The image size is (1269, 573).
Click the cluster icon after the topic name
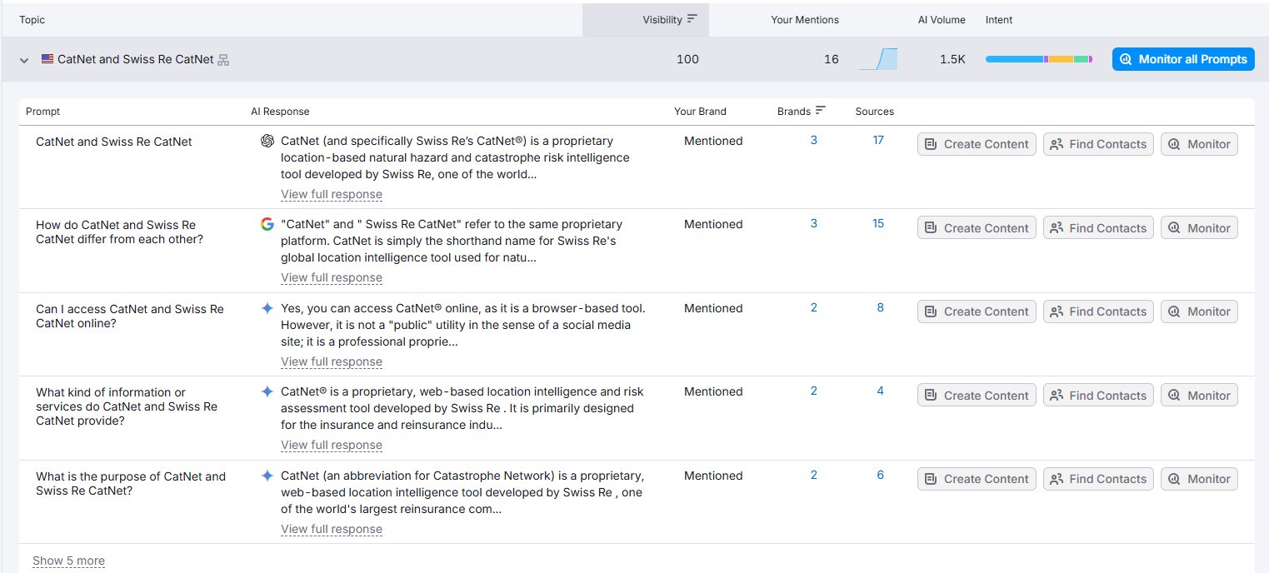click(223, 60)
